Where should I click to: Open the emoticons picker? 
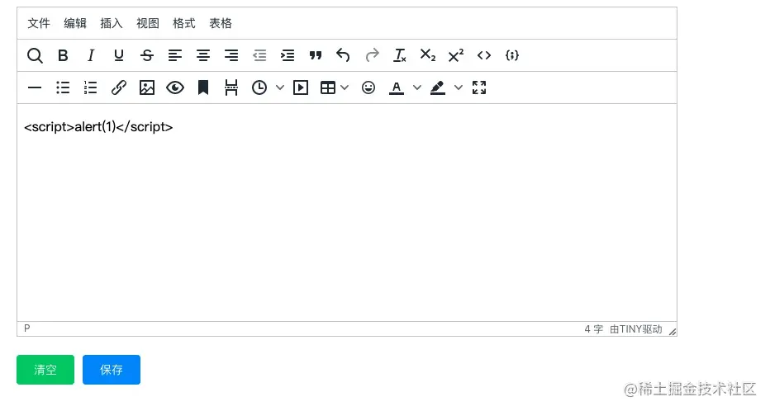click(368, 87)
